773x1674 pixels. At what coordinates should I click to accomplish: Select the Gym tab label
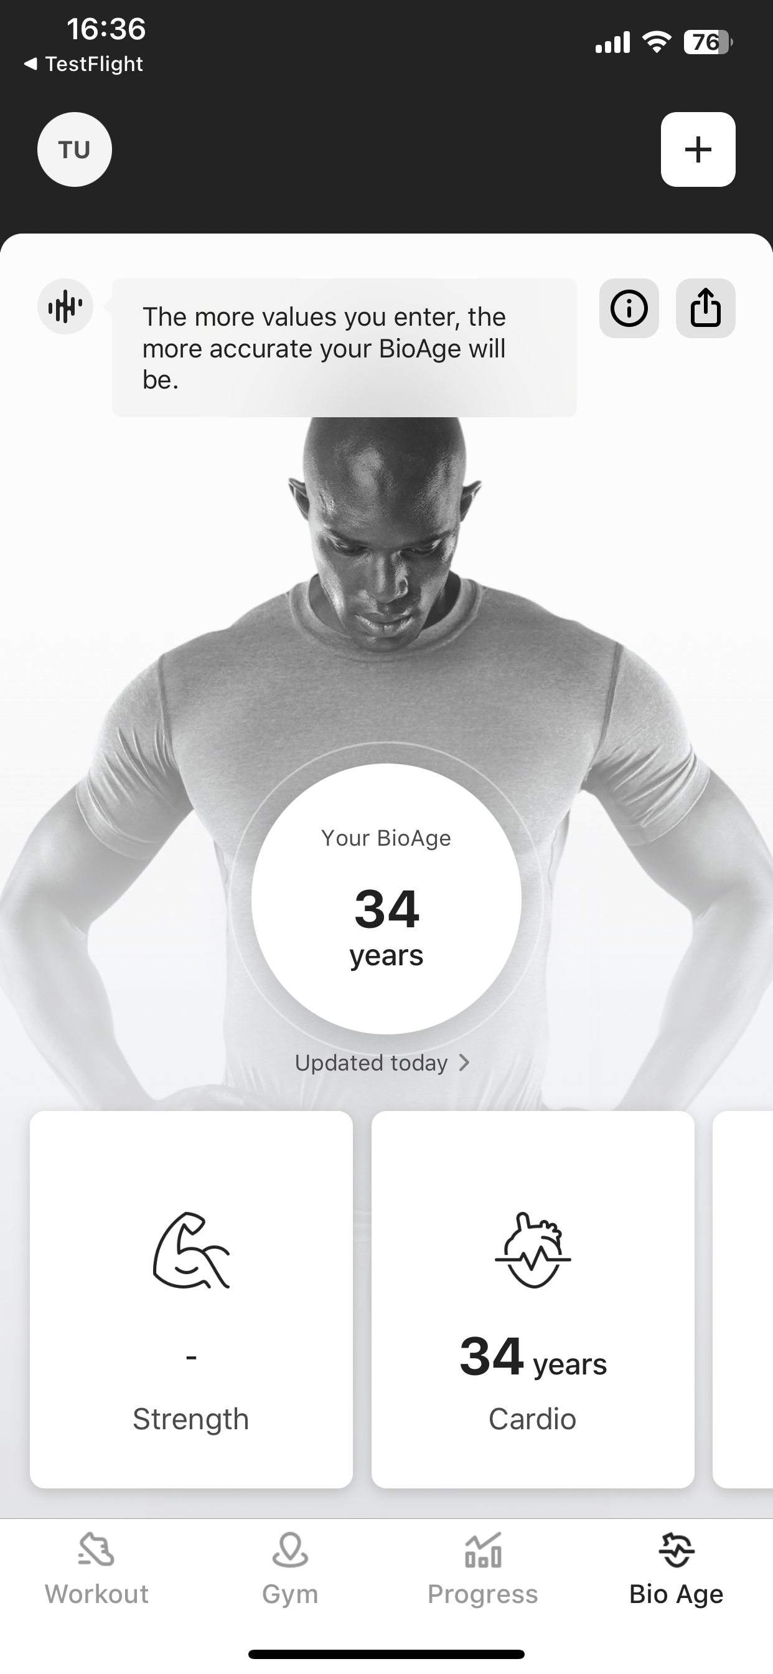[289, 1594]
